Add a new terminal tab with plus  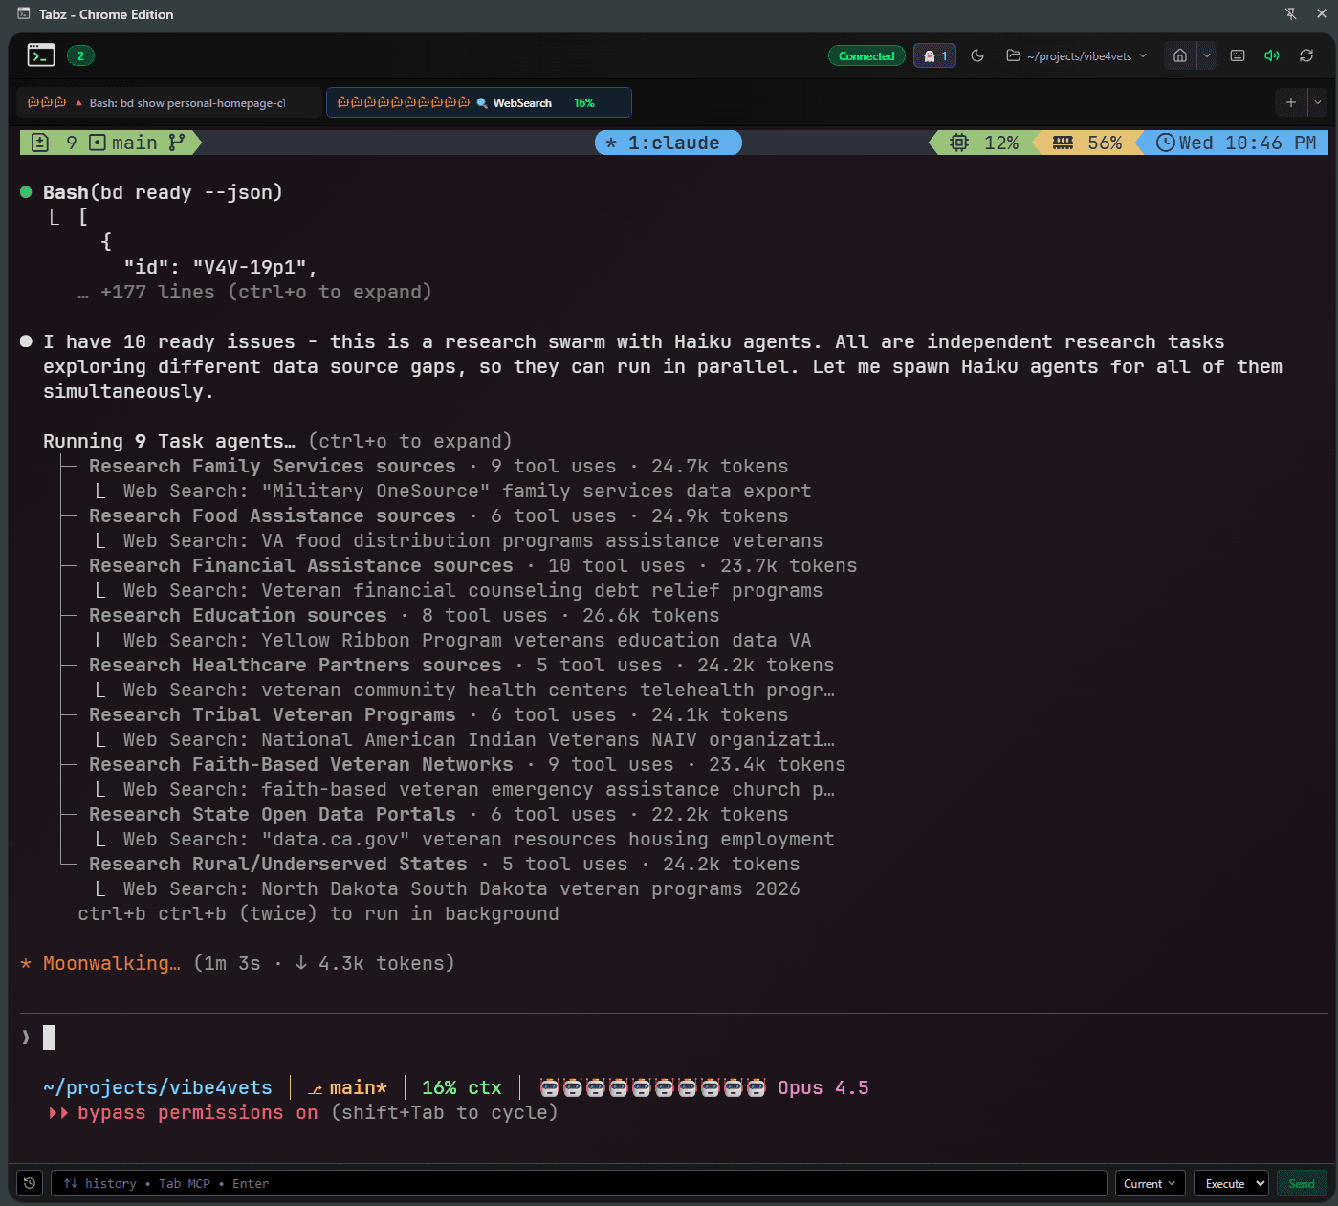[1291, 102]
